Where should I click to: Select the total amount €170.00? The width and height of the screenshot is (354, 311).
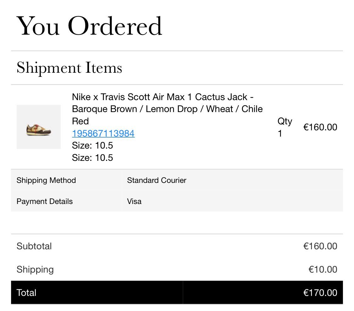[320, 292]
